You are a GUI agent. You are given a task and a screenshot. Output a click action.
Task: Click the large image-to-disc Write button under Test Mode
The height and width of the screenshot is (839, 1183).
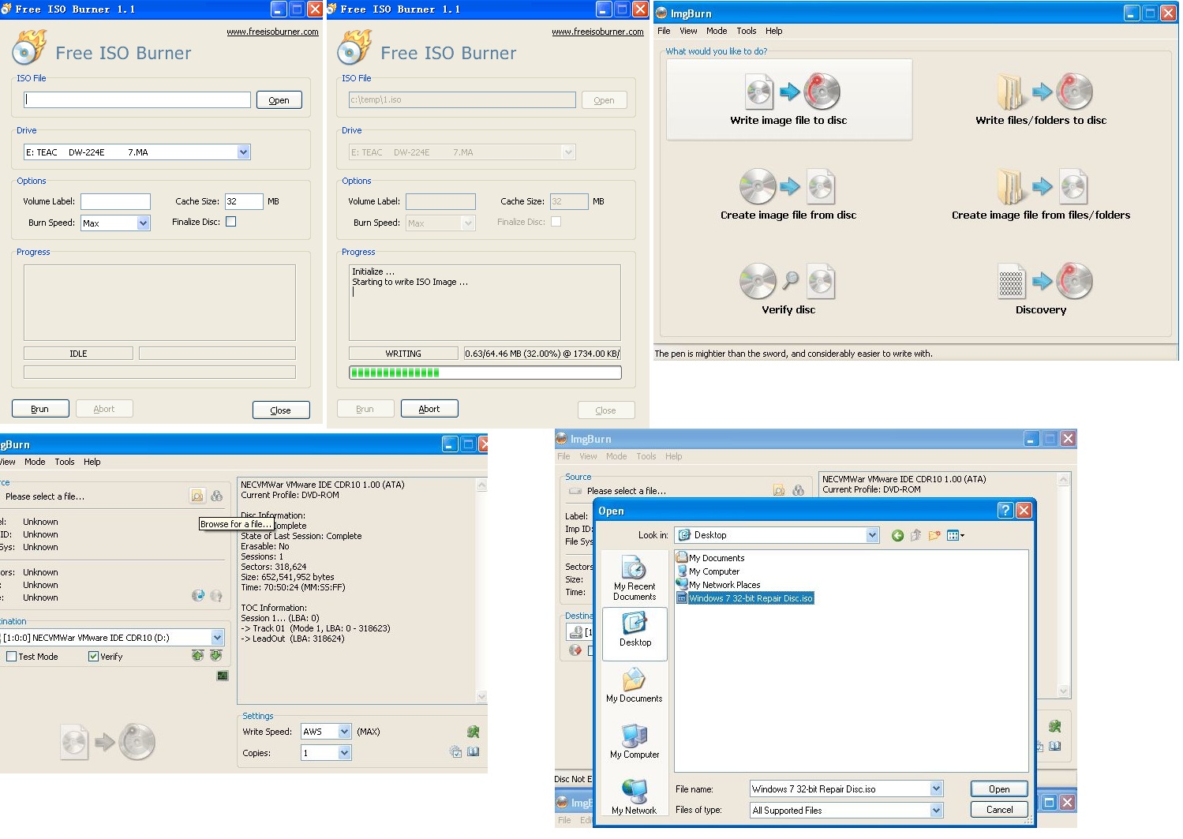108,742
